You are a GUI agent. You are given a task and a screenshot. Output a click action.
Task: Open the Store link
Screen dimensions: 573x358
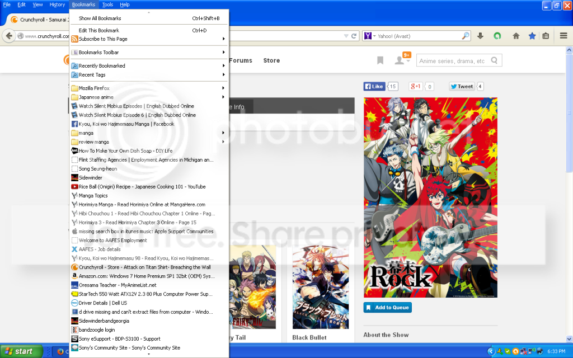(271, 60)
